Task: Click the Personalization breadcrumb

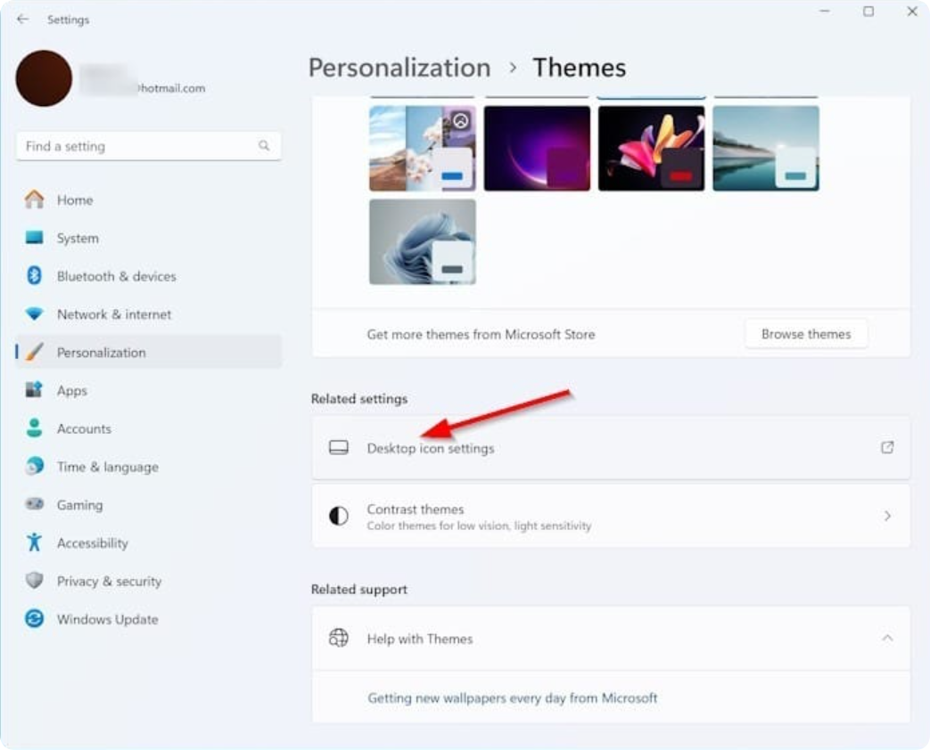Action: [399, 68]
